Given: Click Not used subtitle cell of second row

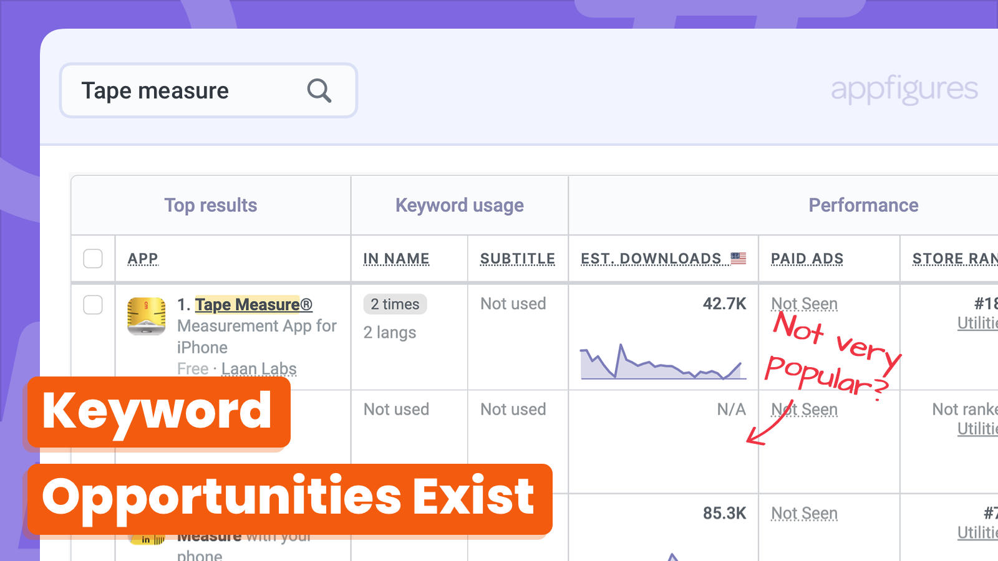Looking at the screenshot, I should (x=513, y=410).
